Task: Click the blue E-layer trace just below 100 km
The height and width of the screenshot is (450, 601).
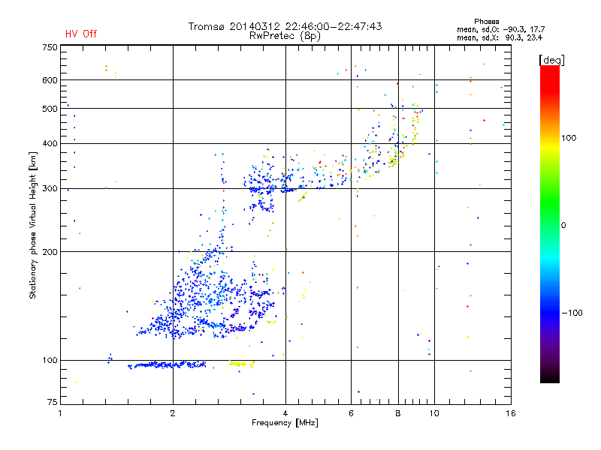Action: point(167,365)
